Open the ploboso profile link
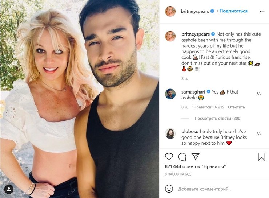 coord(190,131)
